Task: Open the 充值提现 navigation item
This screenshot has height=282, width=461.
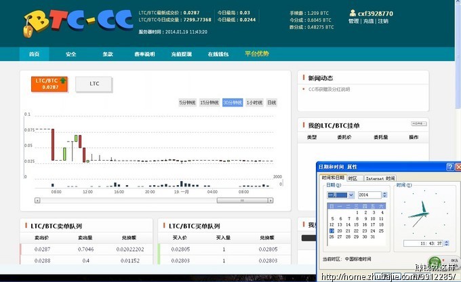Action: point(182,54)
